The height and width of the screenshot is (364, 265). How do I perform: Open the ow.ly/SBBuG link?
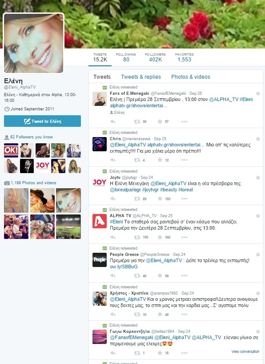pos(124,267)
